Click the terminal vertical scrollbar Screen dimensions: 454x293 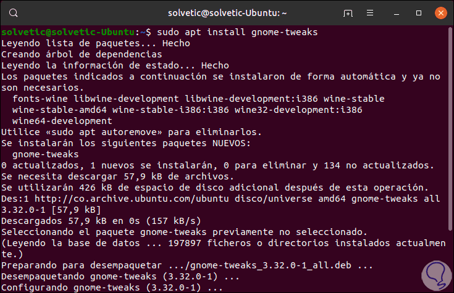(450, 129)
